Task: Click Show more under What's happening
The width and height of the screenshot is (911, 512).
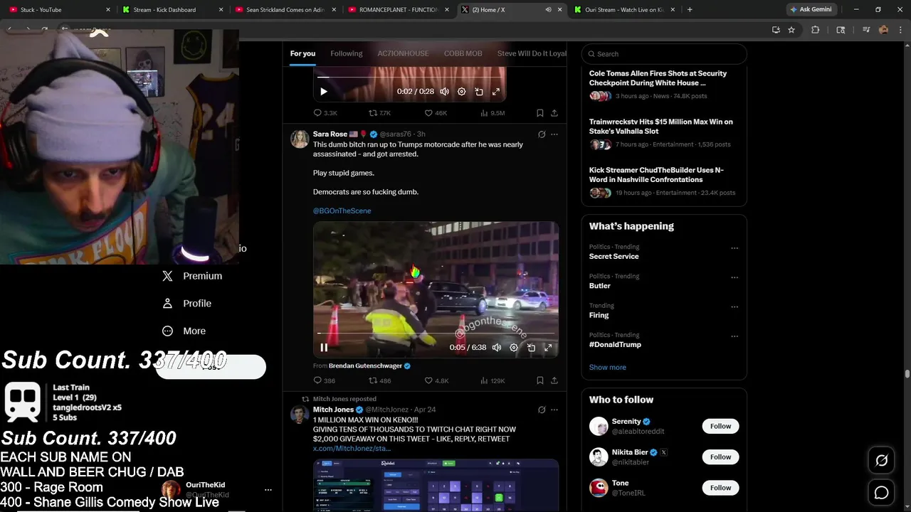Action: 607,367
